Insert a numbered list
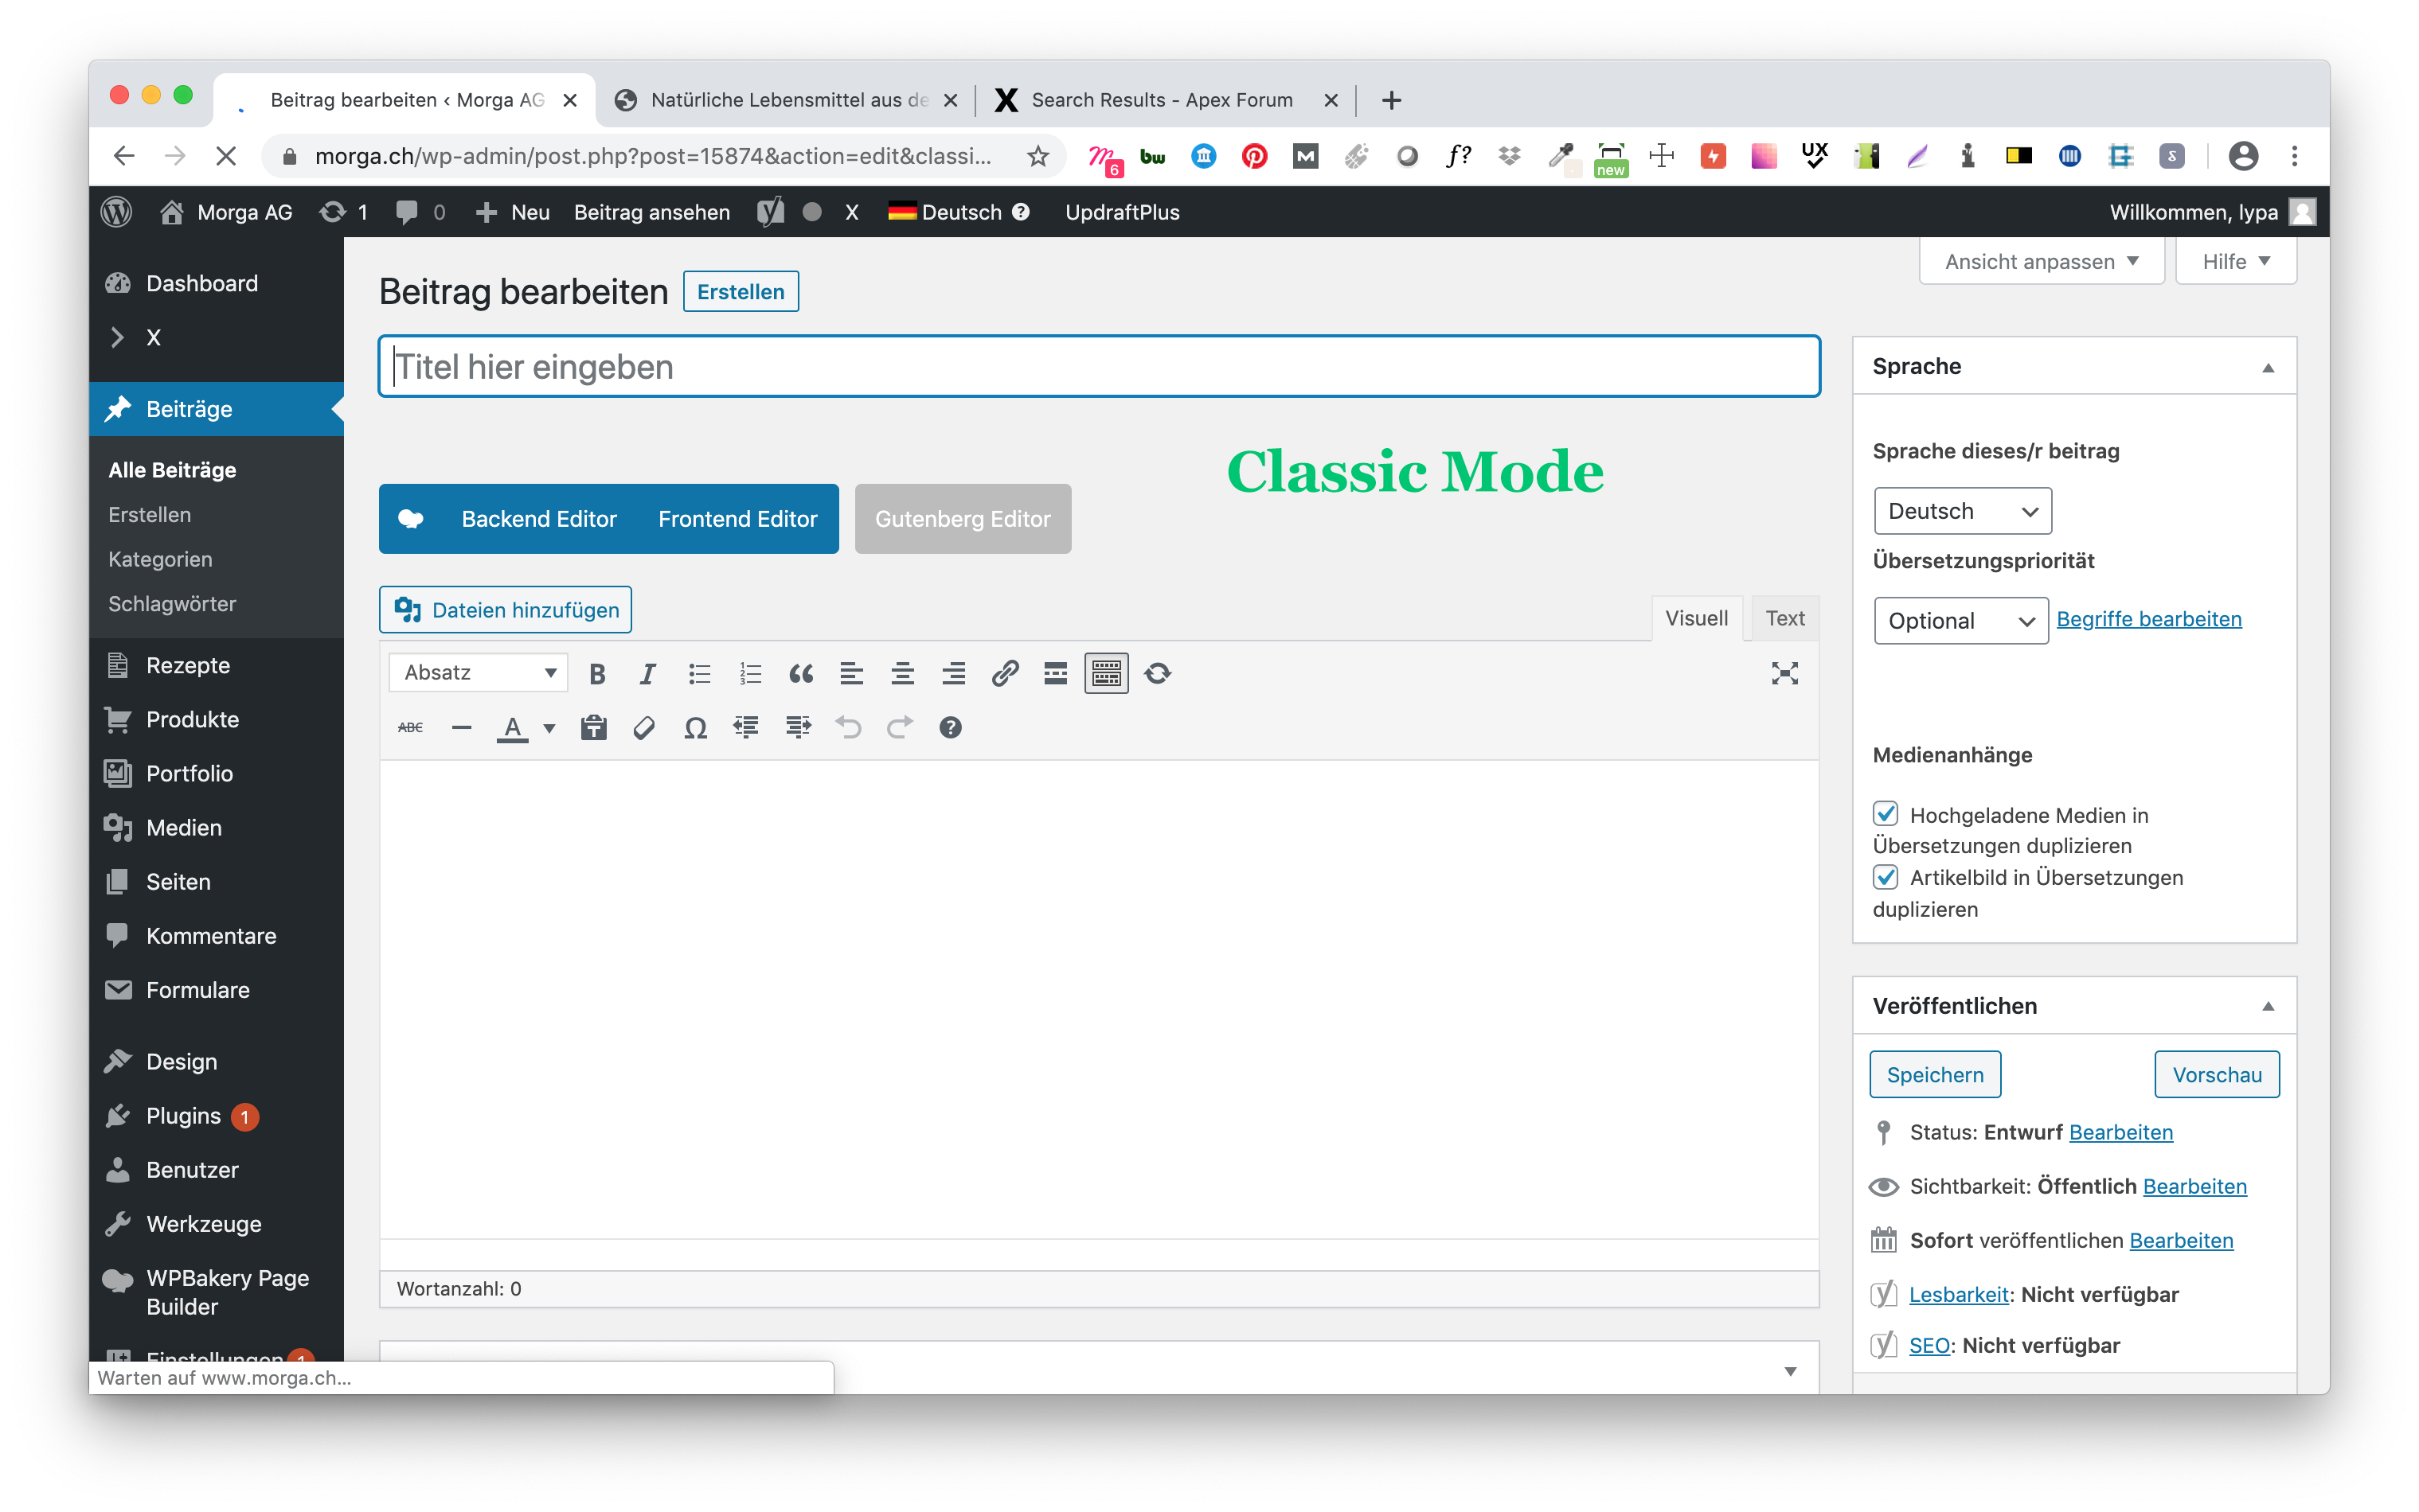 pyautogui.click(x=750, y=674)
